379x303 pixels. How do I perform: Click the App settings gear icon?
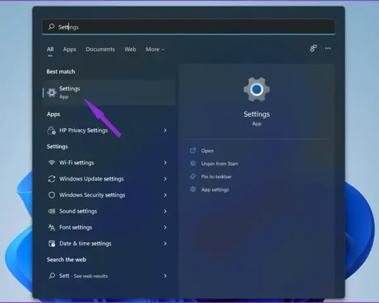point(193,189)
